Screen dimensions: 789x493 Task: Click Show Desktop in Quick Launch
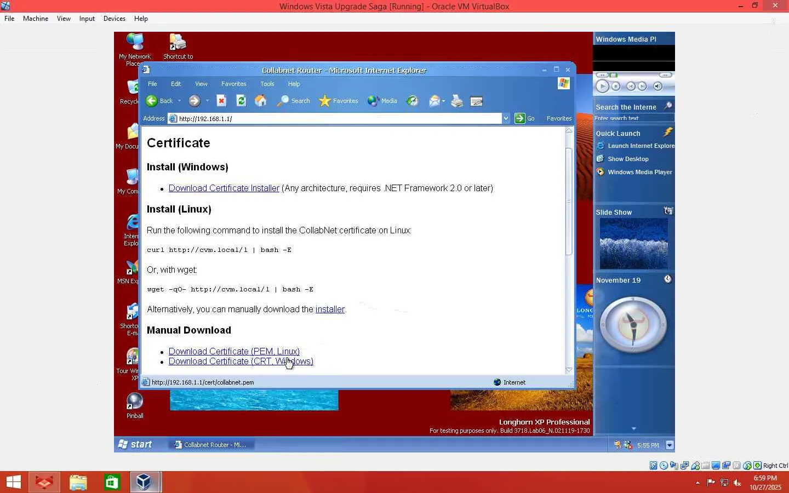pos(622,159)
